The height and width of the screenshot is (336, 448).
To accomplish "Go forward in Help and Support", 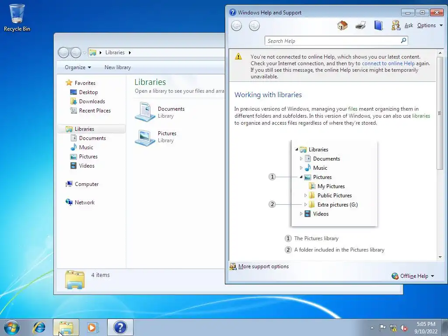I will tap(254, 26).
